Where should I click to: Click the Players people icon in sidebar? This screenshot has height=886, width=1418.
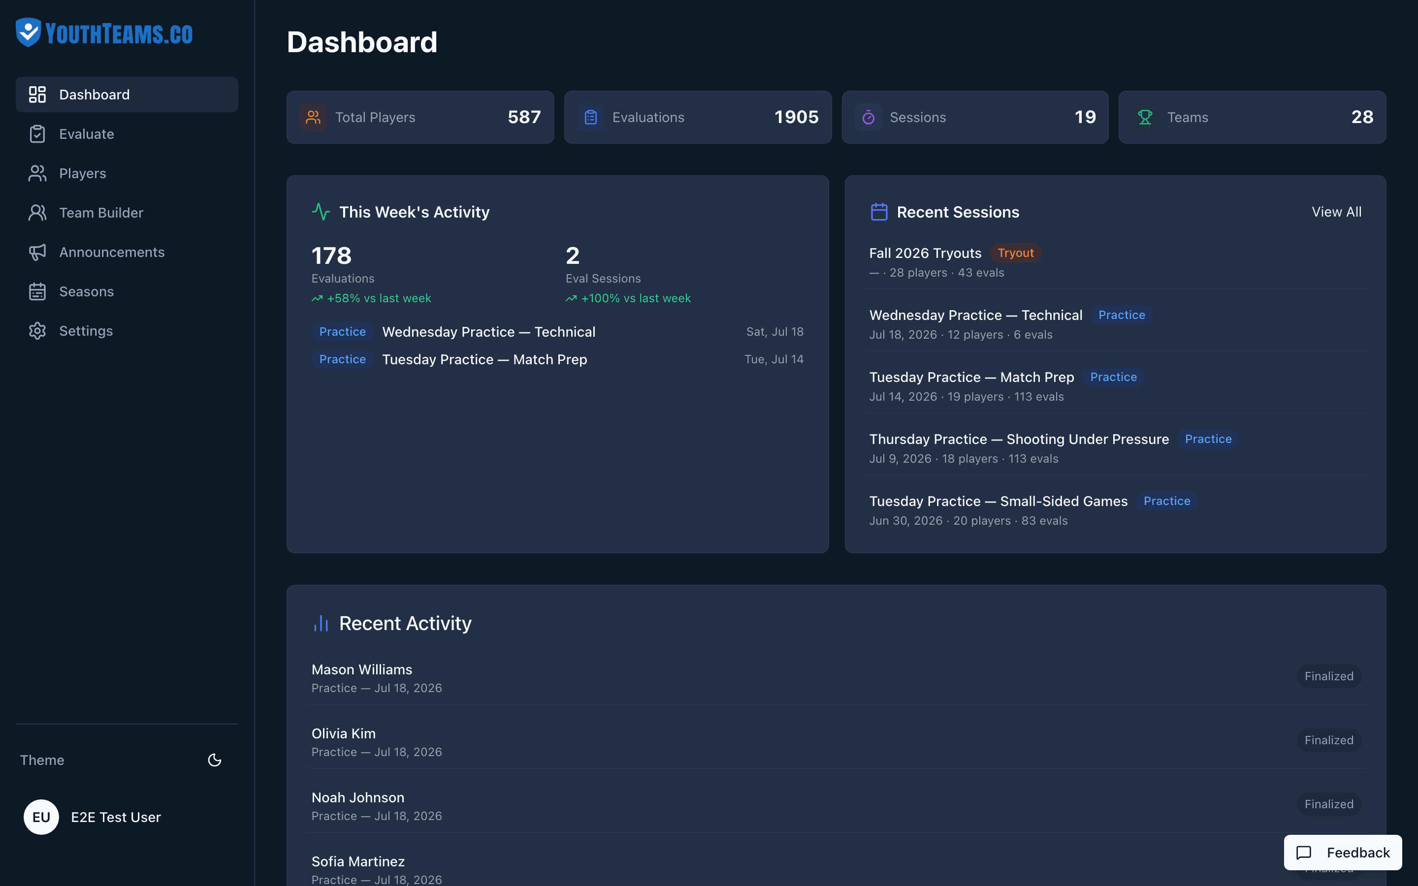(37, 173)
